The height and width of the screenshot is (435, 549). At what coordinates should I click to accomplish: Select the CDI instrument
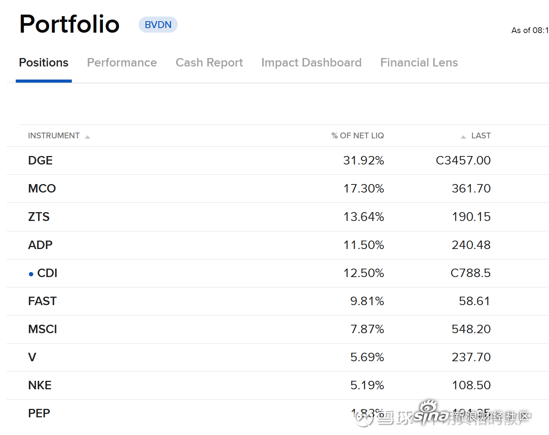[x=47, y=273]
